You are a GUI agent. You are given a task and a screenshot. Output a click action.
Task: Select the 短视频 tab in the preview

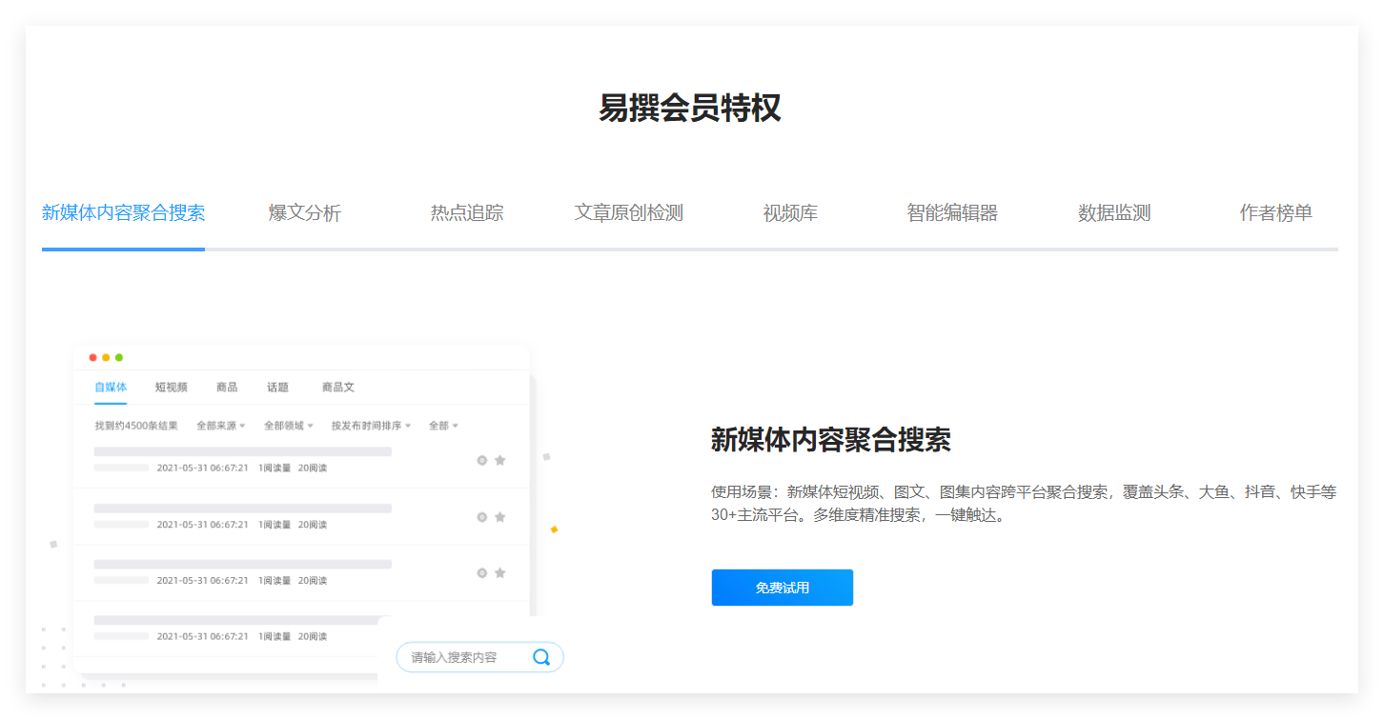171,387
